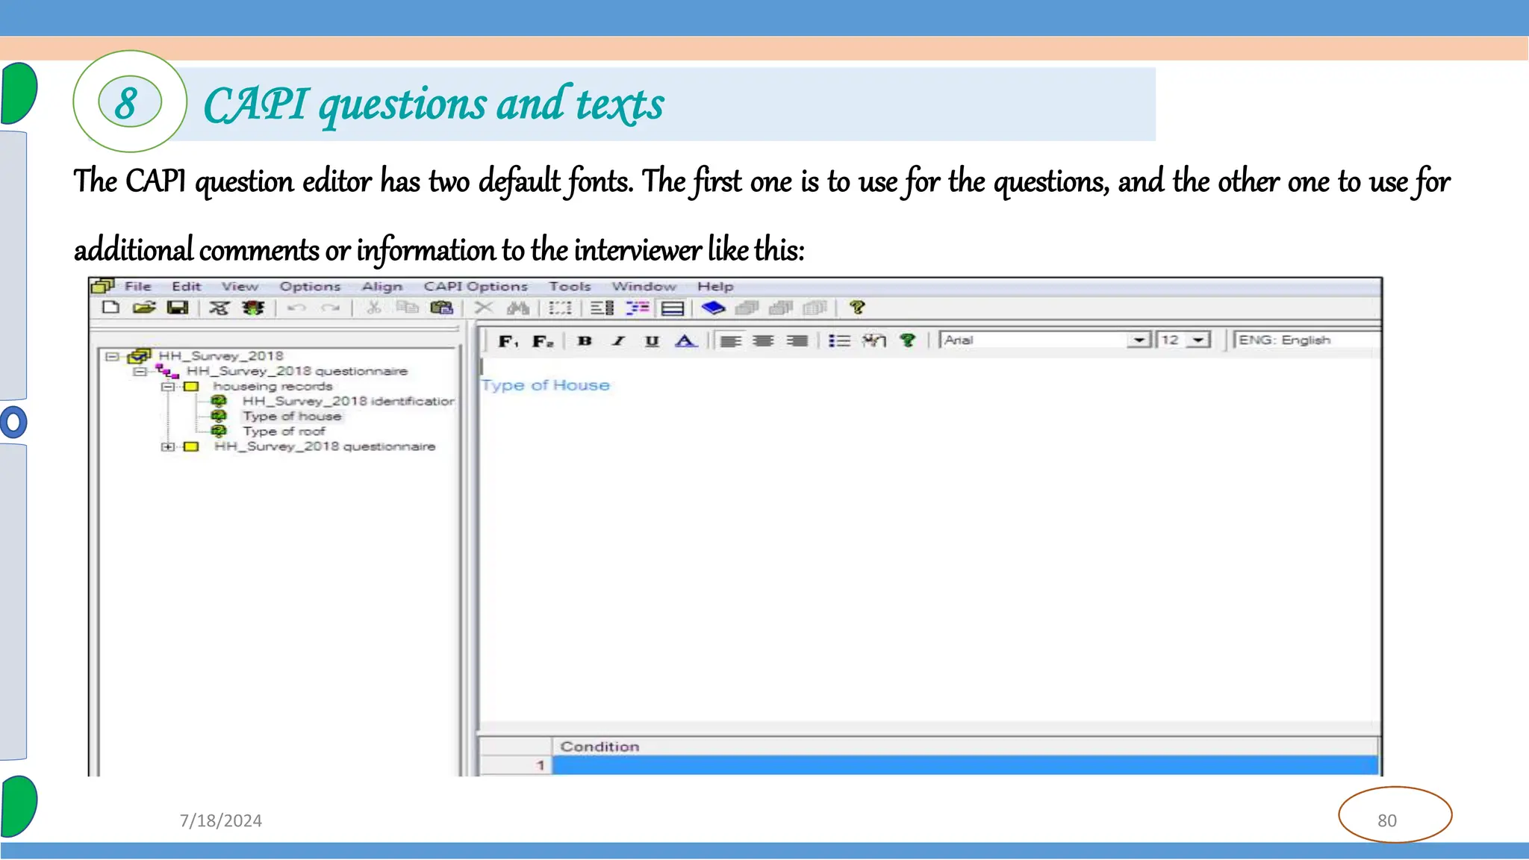Image resolution: width=1529 pixels, height=860 pixels.
Task: Click the Delete X icon
Action: tap(484, 308)
